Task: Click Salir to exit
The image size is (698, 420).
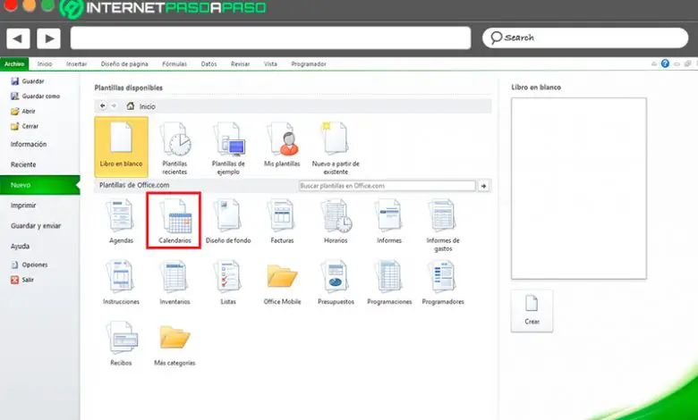Action: tap(22, 280)
